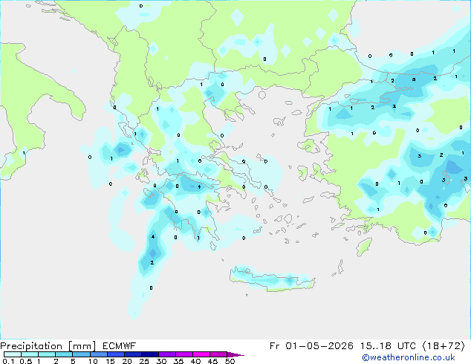Click the "0.5" legend scale label
Screen dimensions: 471x364
pyautogui.click(x=25, y=361)
